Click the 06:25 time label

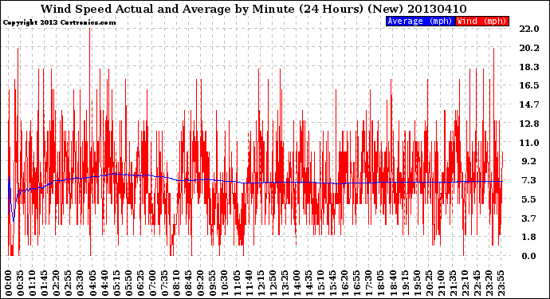140,283
